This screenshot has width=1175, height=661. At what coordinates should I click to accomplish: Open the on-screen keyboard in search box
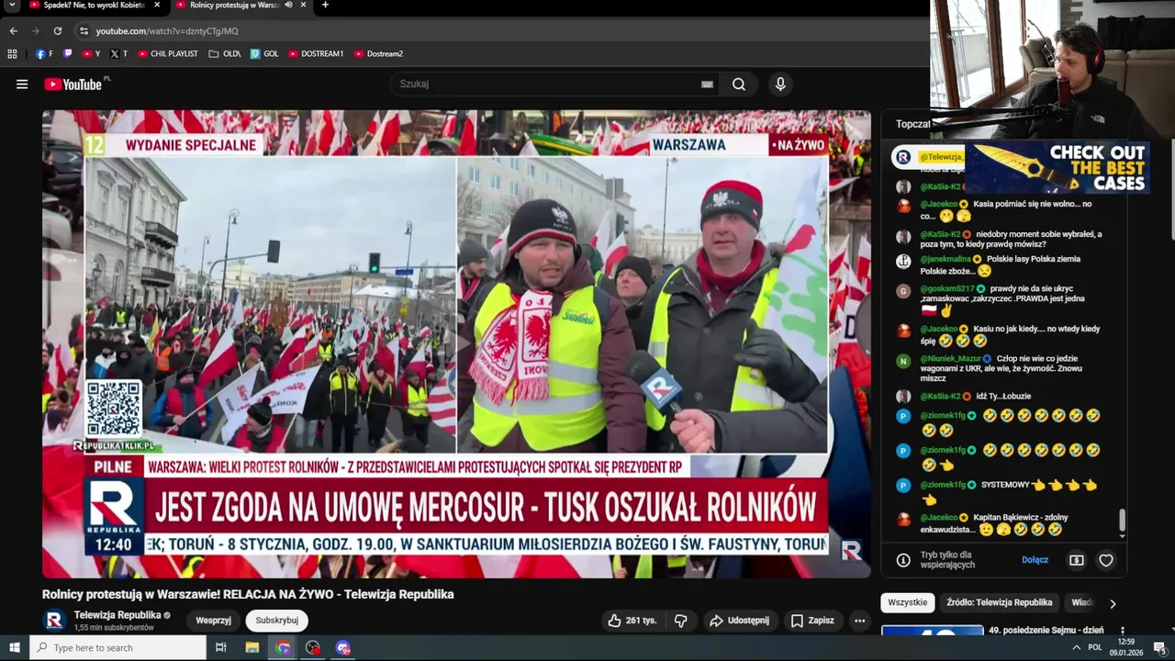(x=707, y=84)
